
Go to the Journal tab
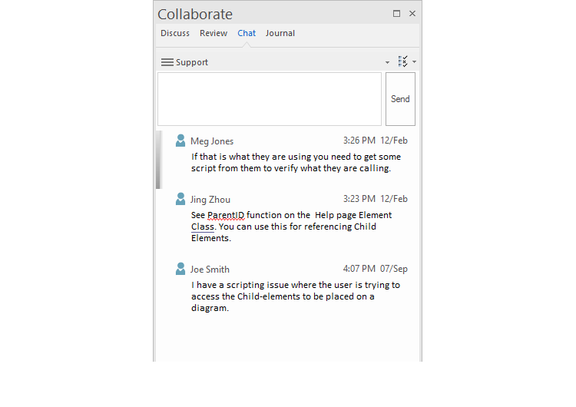click(280, 33)
